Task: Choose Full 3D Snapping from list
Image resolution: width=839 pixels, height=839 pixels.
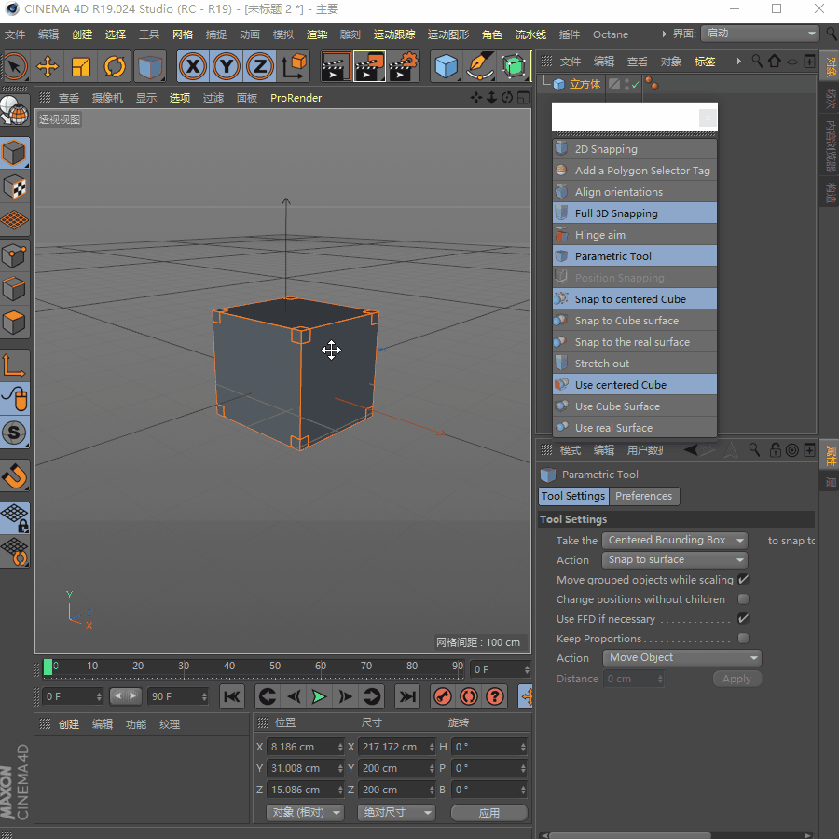Action: pyautogui.click(x=616, y=213)
